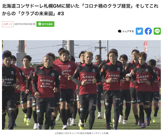
Task: Click 北海道新聞 sponsor text on the blond player's shirt
Action: pyautogui.click(x=87, y=77)
